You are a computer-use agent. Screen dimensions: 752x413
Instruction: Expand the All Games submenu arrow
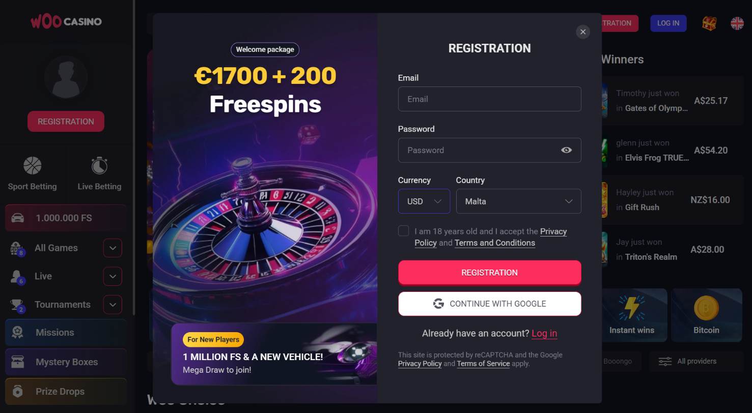tap(113, 248)
